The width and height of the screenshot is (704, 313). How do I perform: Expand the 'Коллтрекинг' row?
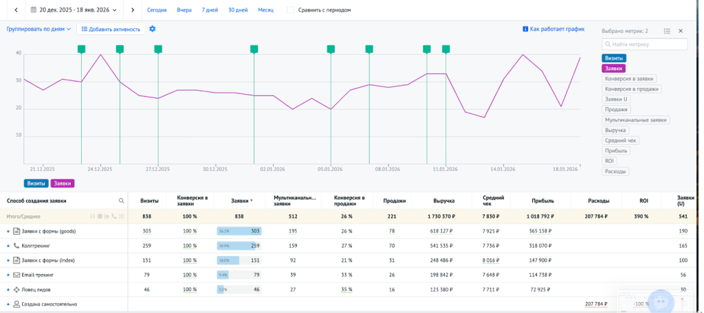click(8, 245)
